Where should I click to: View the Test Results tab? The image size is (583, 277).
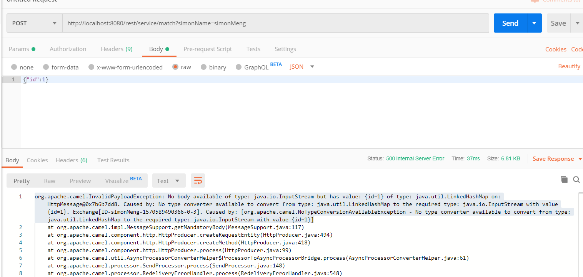point(113,160)
